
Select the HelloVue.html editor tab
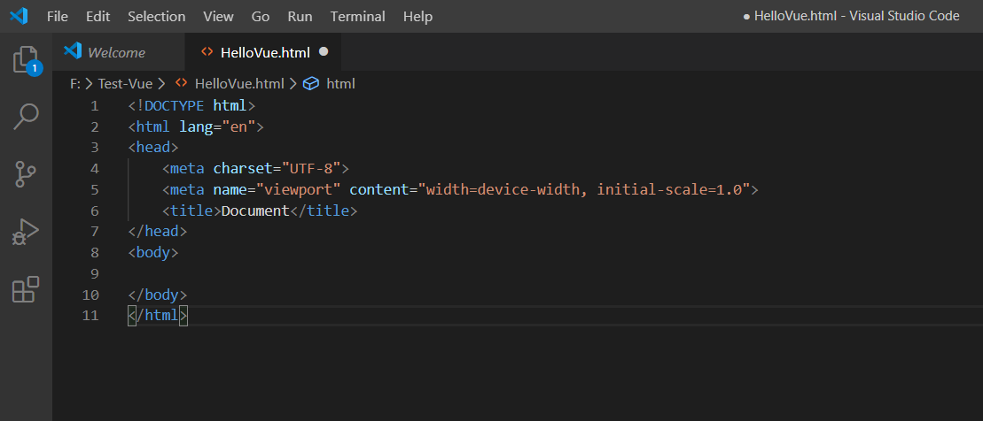264,52
